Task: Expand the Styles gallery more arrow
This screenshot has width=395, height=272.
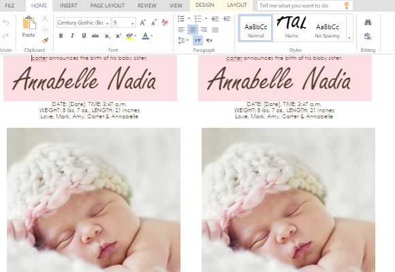Action: tap(349, 38)
